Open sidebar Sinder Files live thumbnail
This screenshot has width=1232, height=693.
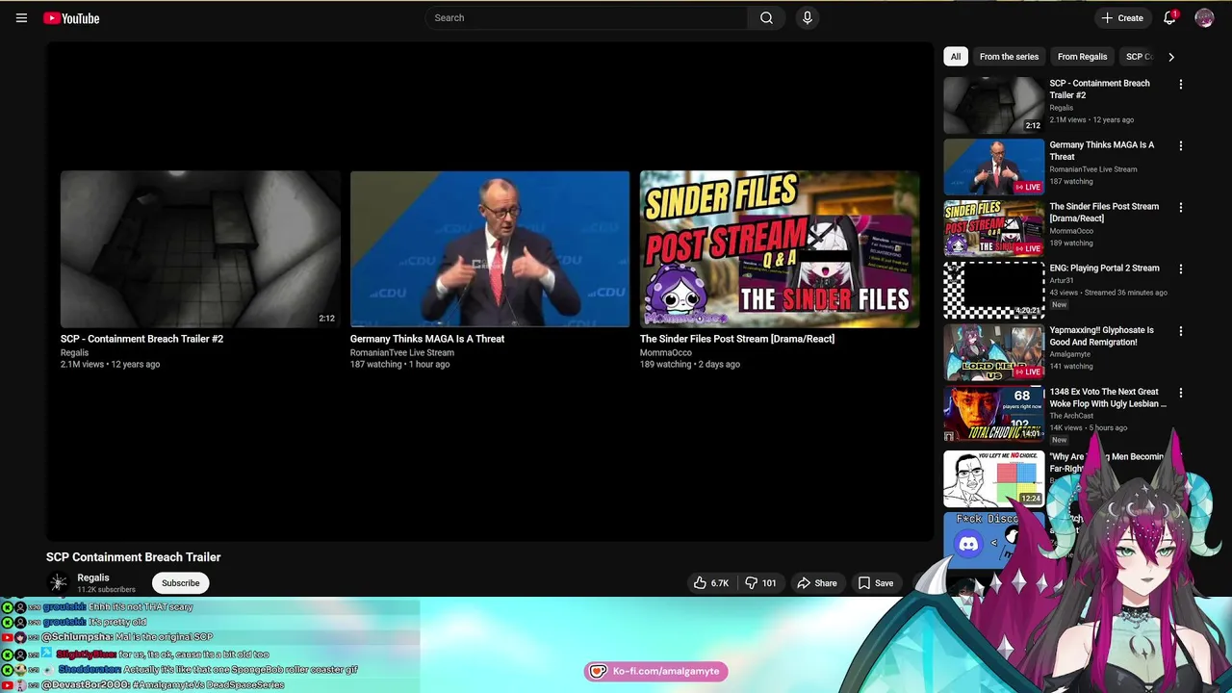point(993,228)
